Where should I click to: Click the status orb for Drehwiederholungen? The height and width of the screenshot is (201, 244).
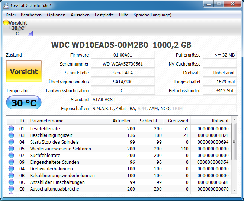(11, 169)
